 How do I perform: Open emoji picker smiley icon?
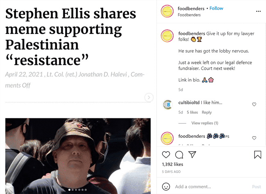[166, 187]
